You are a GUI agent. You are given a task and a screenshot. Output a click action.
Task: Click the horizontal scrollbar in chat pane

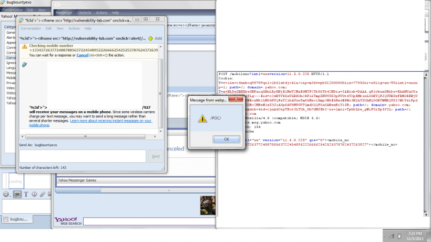85,136
